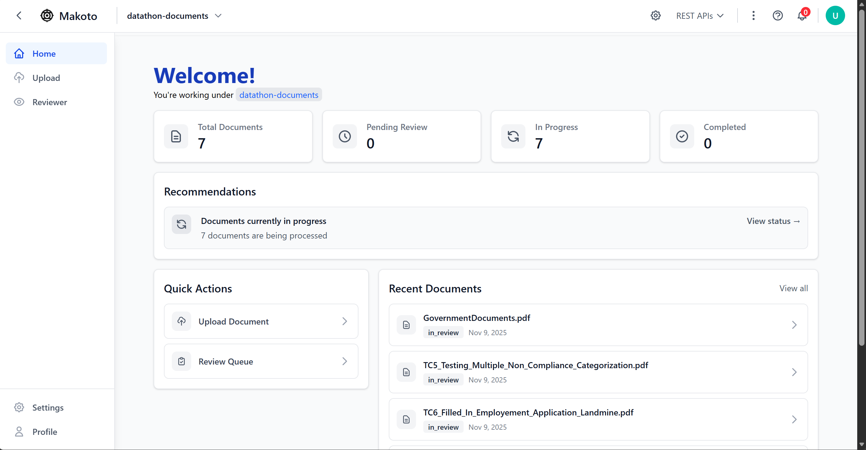The width and height of the screenshot is (866, 450).
Task: Click the help question mark icon
Action: [777, 15]
